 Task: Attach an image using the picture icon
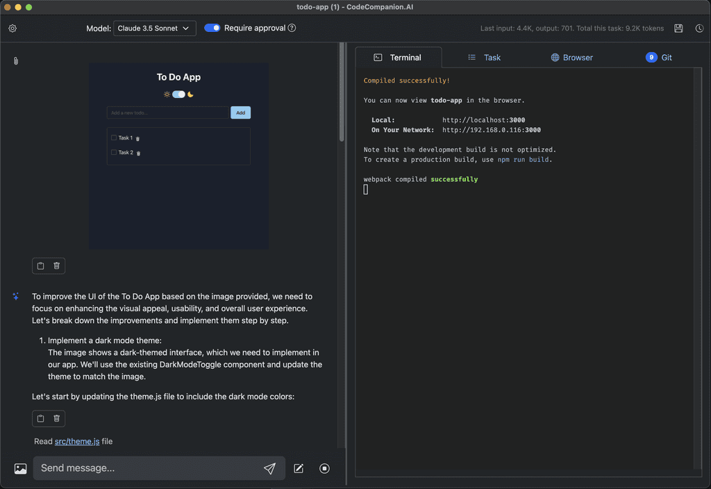19,468
